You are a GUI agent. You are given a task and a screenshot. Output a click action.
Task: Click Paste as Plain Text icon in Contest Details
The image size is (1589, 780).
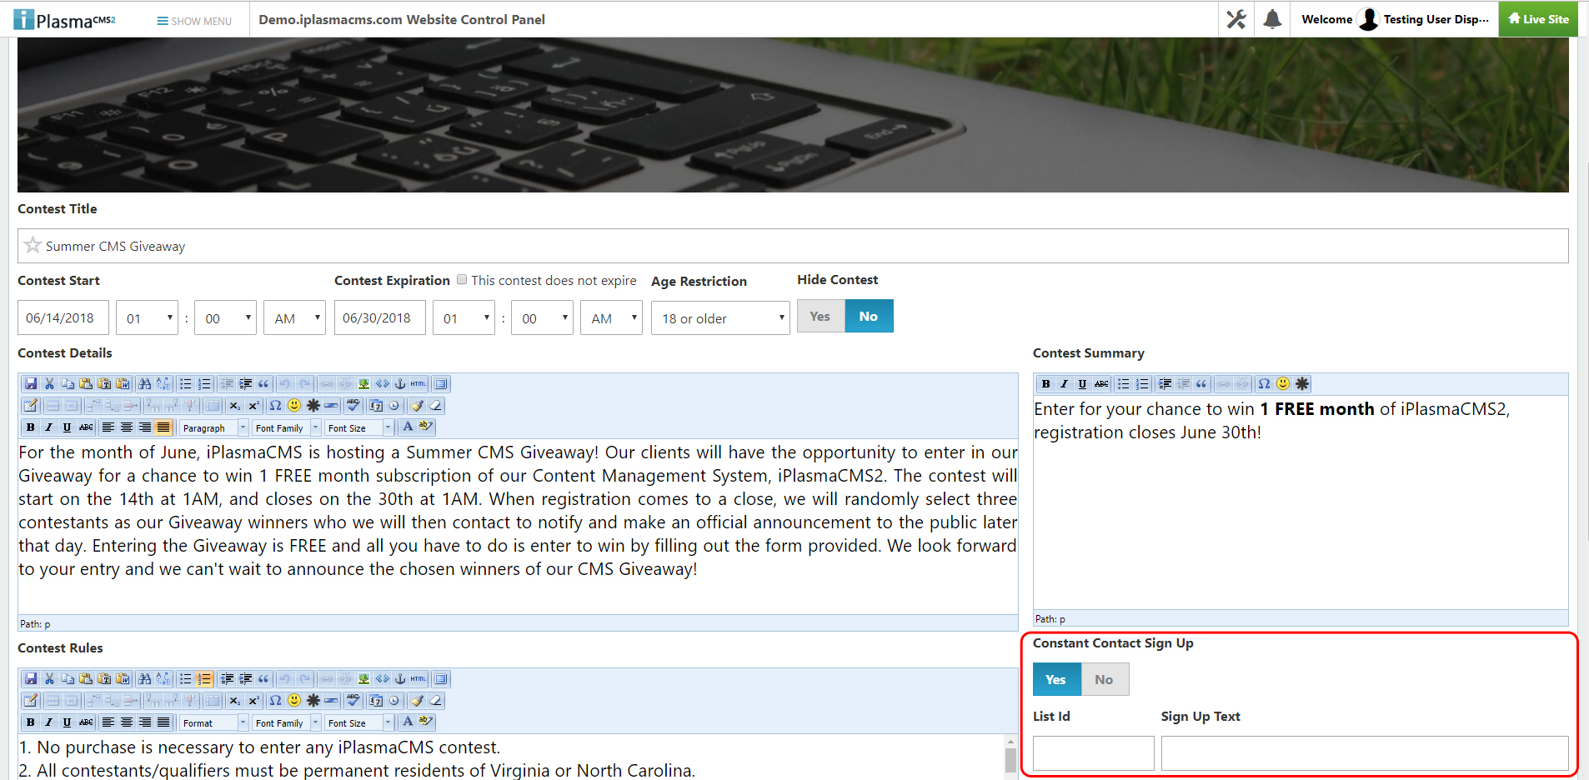coord(104,384)
